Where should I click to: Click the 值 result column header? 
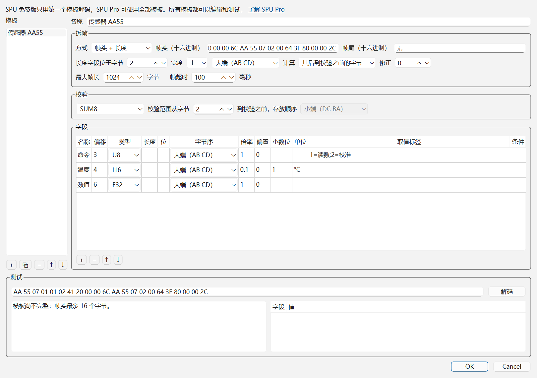click(406, 307)
